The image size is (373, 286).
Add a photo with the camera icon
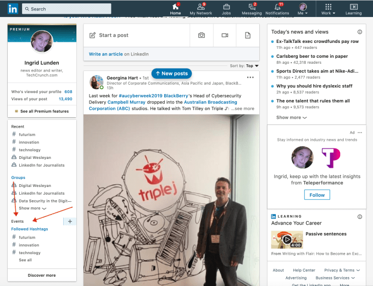click(x=202, y=35)
